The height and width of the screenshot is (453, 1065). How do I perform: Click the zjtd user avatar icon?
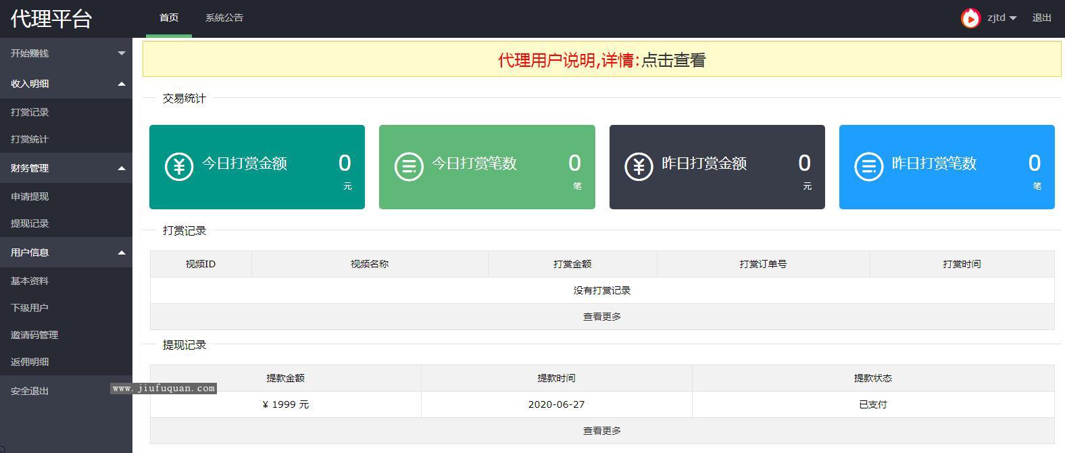tap(970, 18)
